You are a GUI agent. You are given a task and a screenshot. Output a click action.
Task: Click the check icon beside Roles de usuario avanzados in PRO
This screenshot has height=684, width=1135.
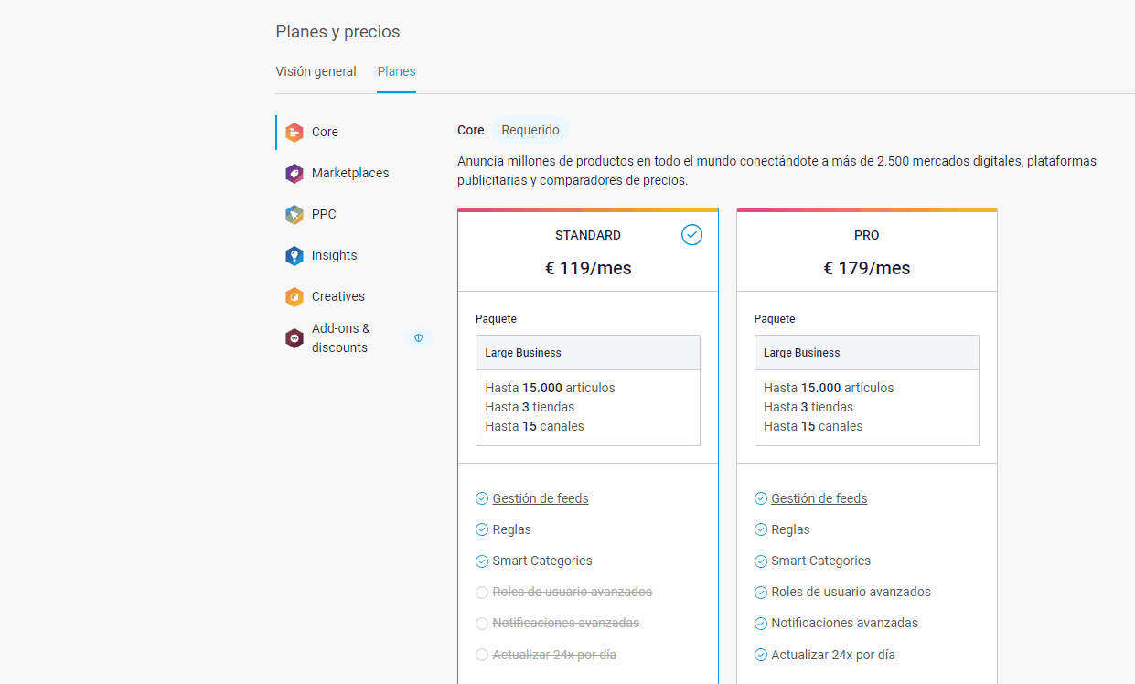(761, 593)
